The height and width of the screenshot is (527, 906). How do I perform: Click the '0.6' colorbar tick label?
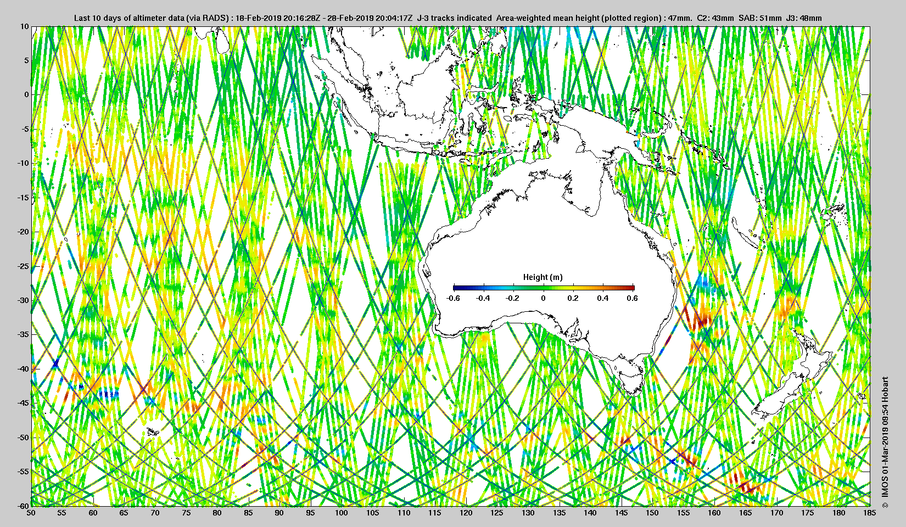click(633, 298)
